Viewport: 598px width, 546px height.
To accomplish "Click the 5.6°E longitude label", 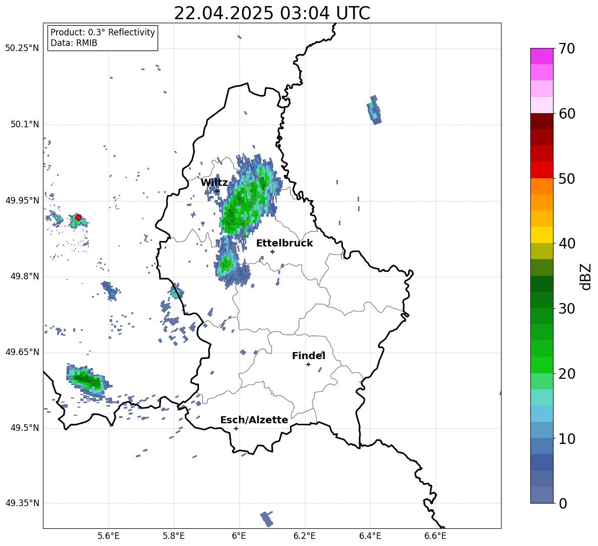I will [x=108, y=536].
